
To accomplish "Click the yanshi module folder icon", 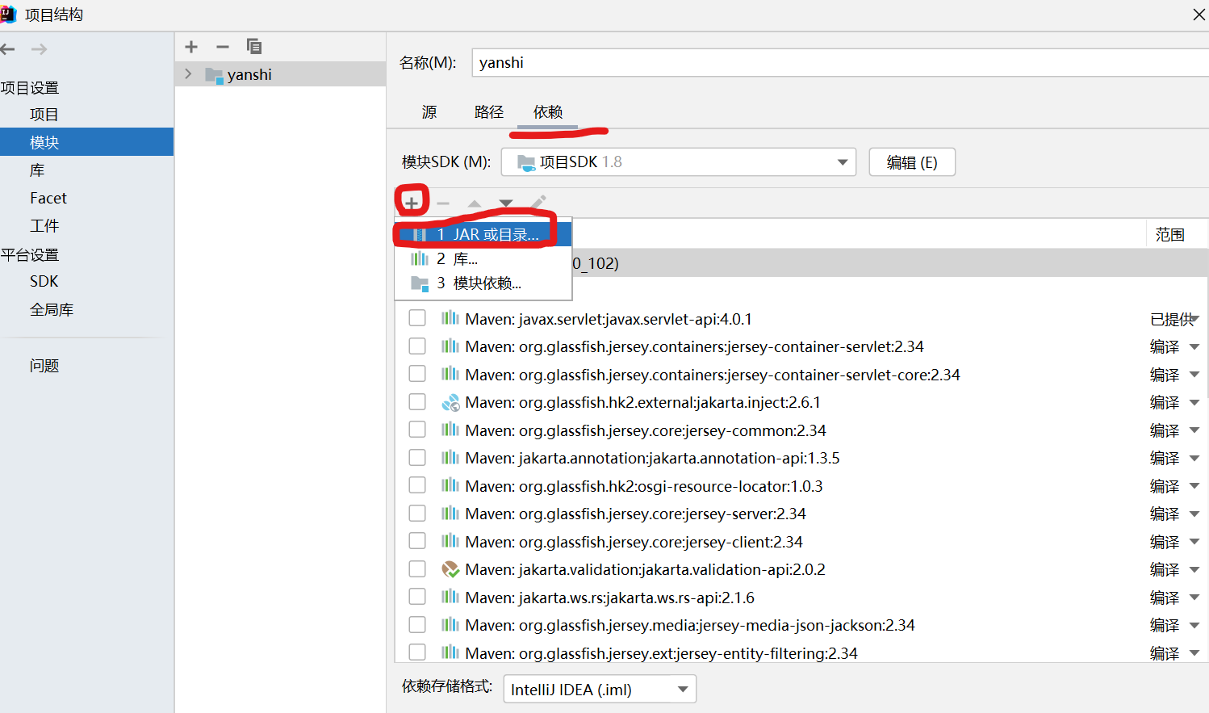I will pyautogui.click(x=214, y=75).
